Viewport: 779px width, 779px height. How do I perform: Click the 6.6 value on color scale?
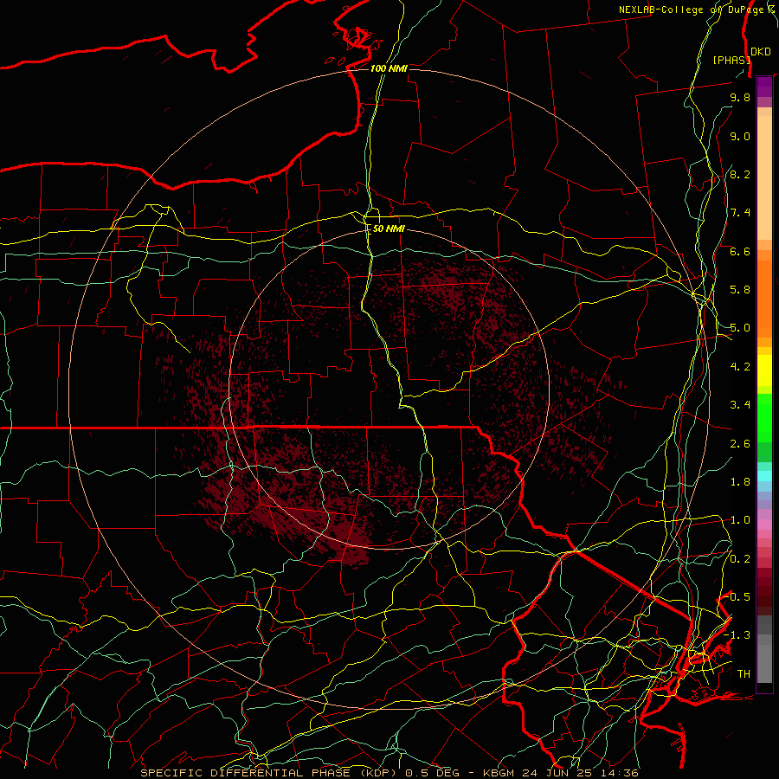(740, 251)
